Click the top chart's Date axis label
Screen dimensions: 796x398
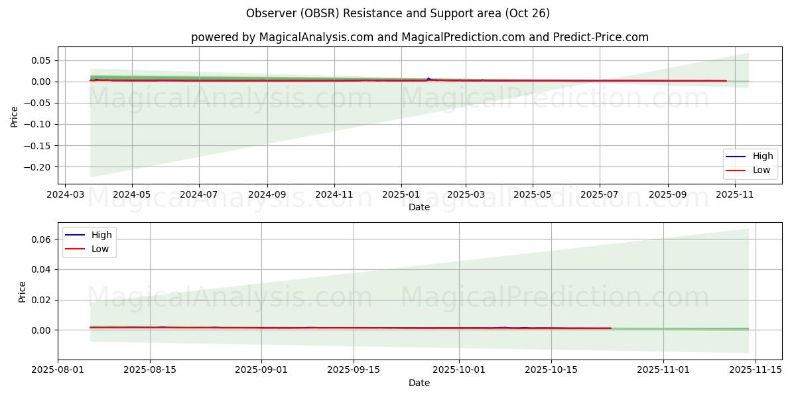click(419, 207)
